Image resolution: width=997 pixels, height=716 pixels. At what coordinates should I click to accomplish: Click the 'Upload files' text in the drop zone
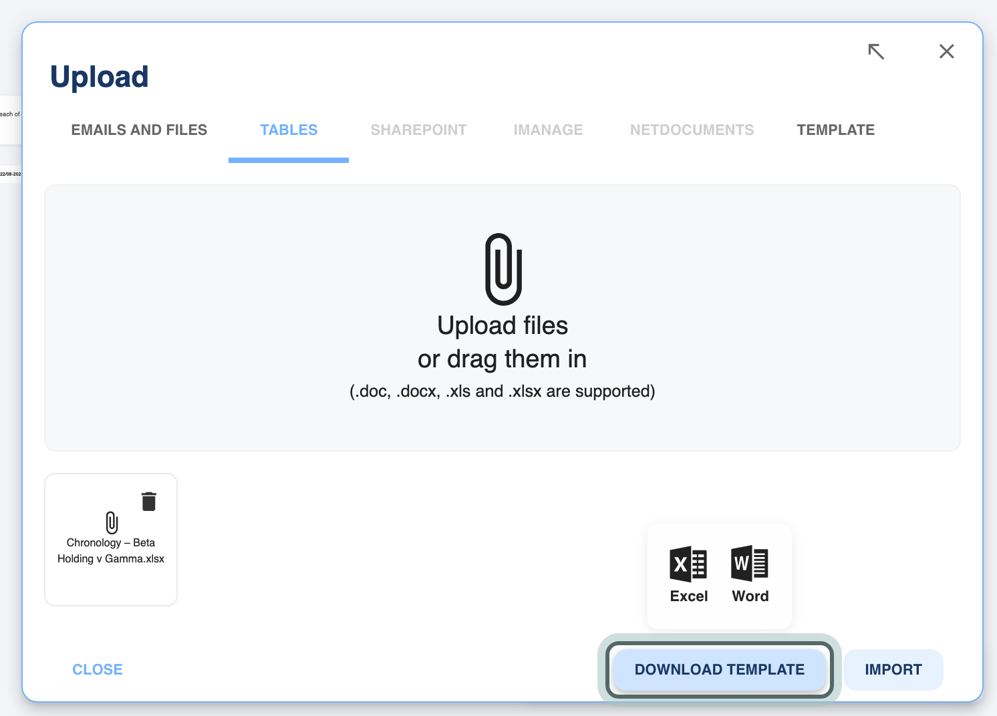pyautogui.click(x=503, y=326)
